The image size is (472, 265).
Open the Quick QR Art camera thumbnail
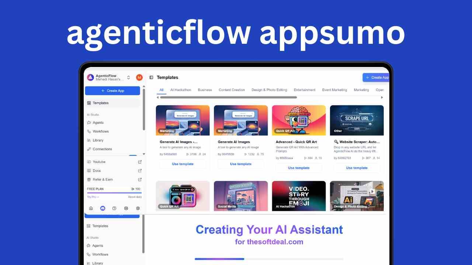click(x=183, y=196)
